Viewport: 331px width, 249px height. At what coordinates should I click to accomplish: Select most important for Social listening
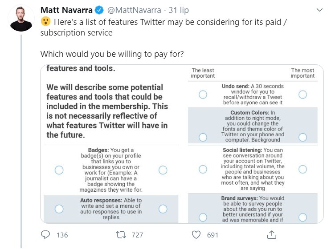(302, 169)
